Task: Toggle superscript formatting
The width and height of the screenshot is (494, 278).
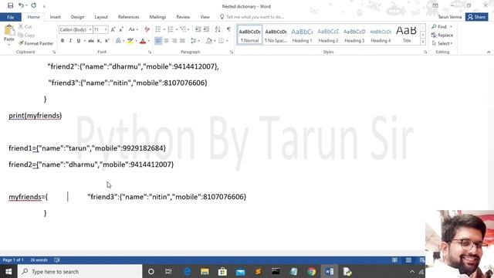Action: pyautogui.click(x=107, y=41)
